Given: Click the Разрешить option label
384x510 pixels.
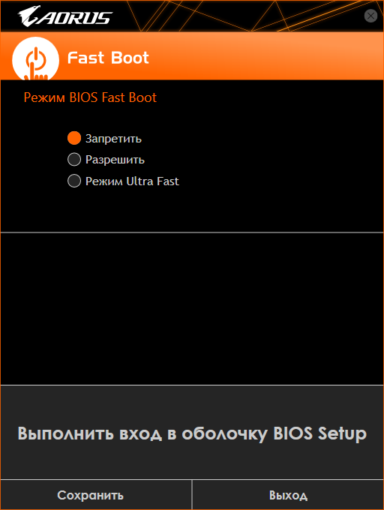Looking at the screenshot, I should (x=115, y=160).
